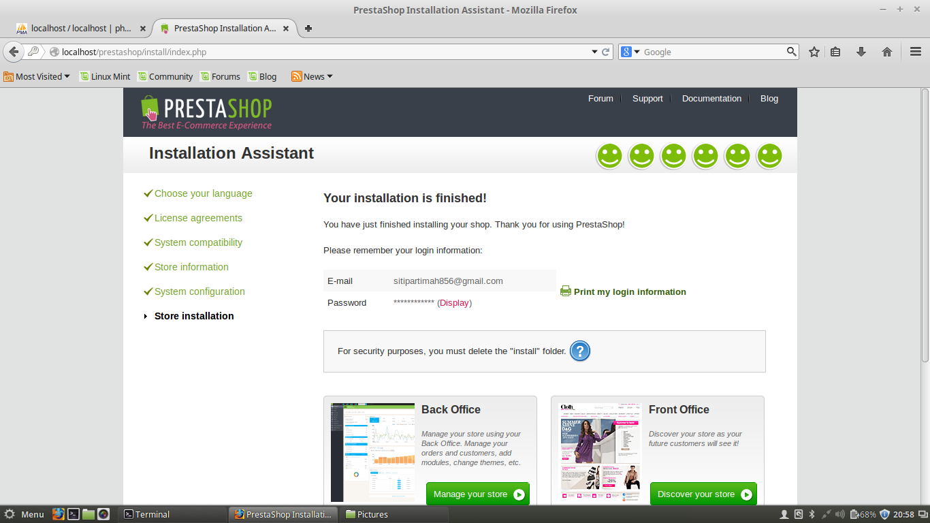Click the Front Office screenshot thumbnail
930x523 pixels.
coord(600,453)
